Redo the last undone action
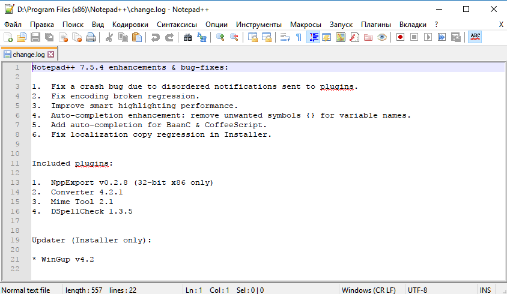Viewport: 507px width, 294px height. [x=169, y=37]
